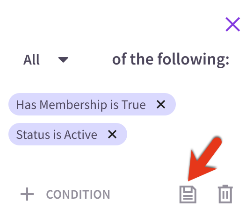Select the Has Membership is True chip
This screenshot has width=246, height=216.
pos(92,104)
